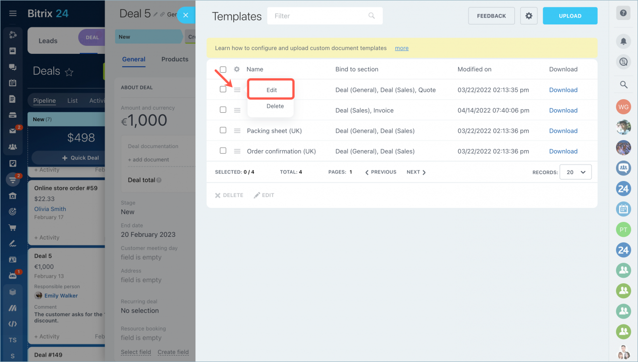Go to Previous page of templates
Image resolution: width=638 pixels, height=362 pixels.
[381, 172]
